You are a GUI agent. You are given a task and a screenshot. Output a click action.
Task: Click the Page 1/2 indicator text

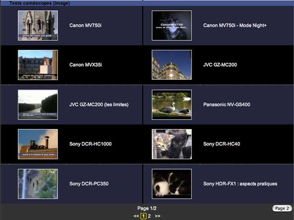tap(147, 208)
